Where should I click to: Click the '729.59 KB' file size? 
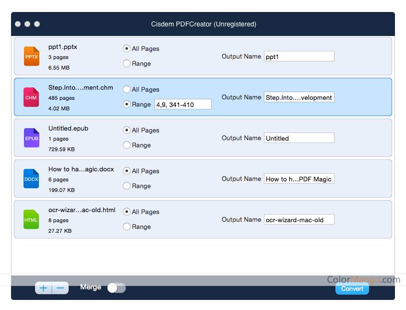click(61, 149)
